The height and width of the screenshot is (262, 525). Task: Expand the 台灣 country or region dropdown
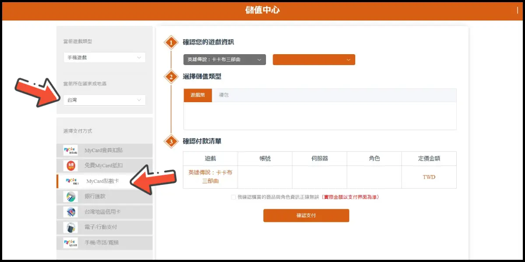coord(104,100)
